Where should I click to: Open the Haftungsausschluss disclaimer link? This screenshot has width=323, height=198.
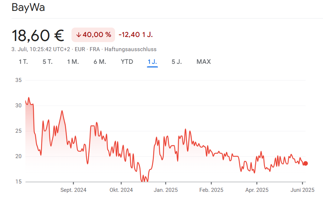130,49
